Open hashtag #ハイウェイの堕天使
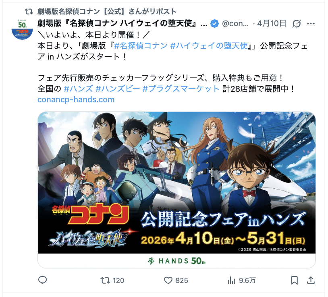 (x=209, y=45)
